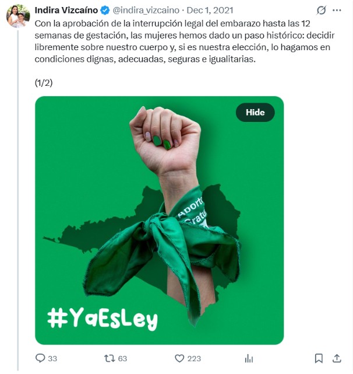View tweet analytics bar chart icon
The height and width of the screenshot is (374, 353).
point(249,358)
